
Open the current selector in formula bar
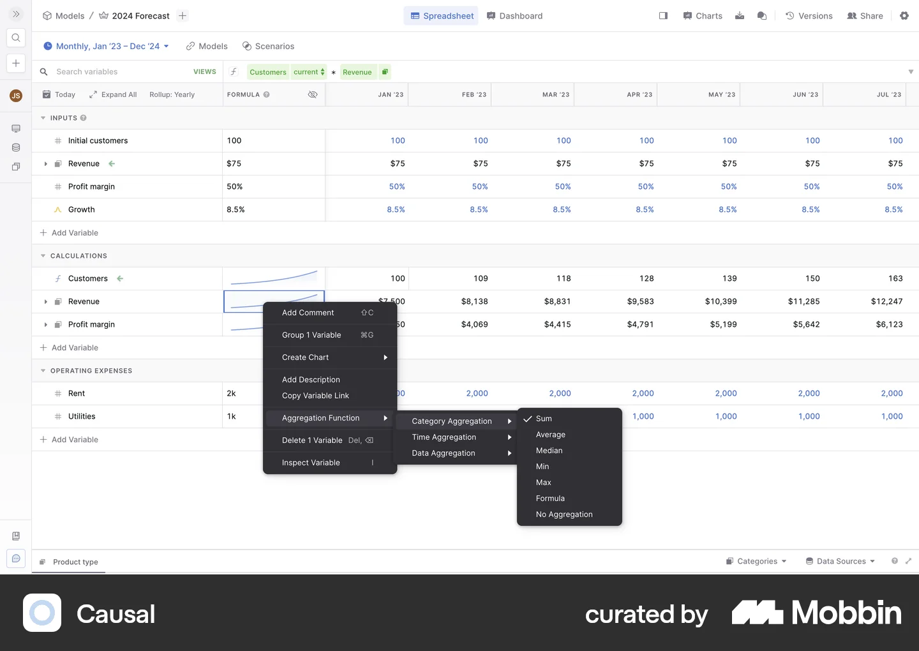click(309, 72)
